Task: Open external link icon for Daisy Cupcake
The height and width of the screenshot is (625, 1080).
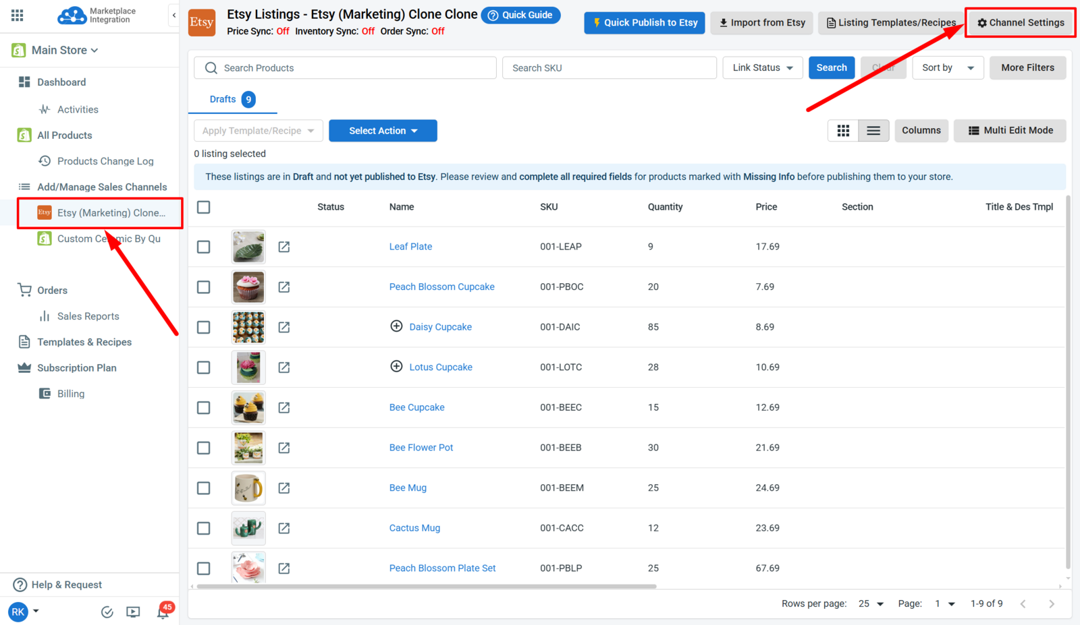Action: [x=284, y=327]
